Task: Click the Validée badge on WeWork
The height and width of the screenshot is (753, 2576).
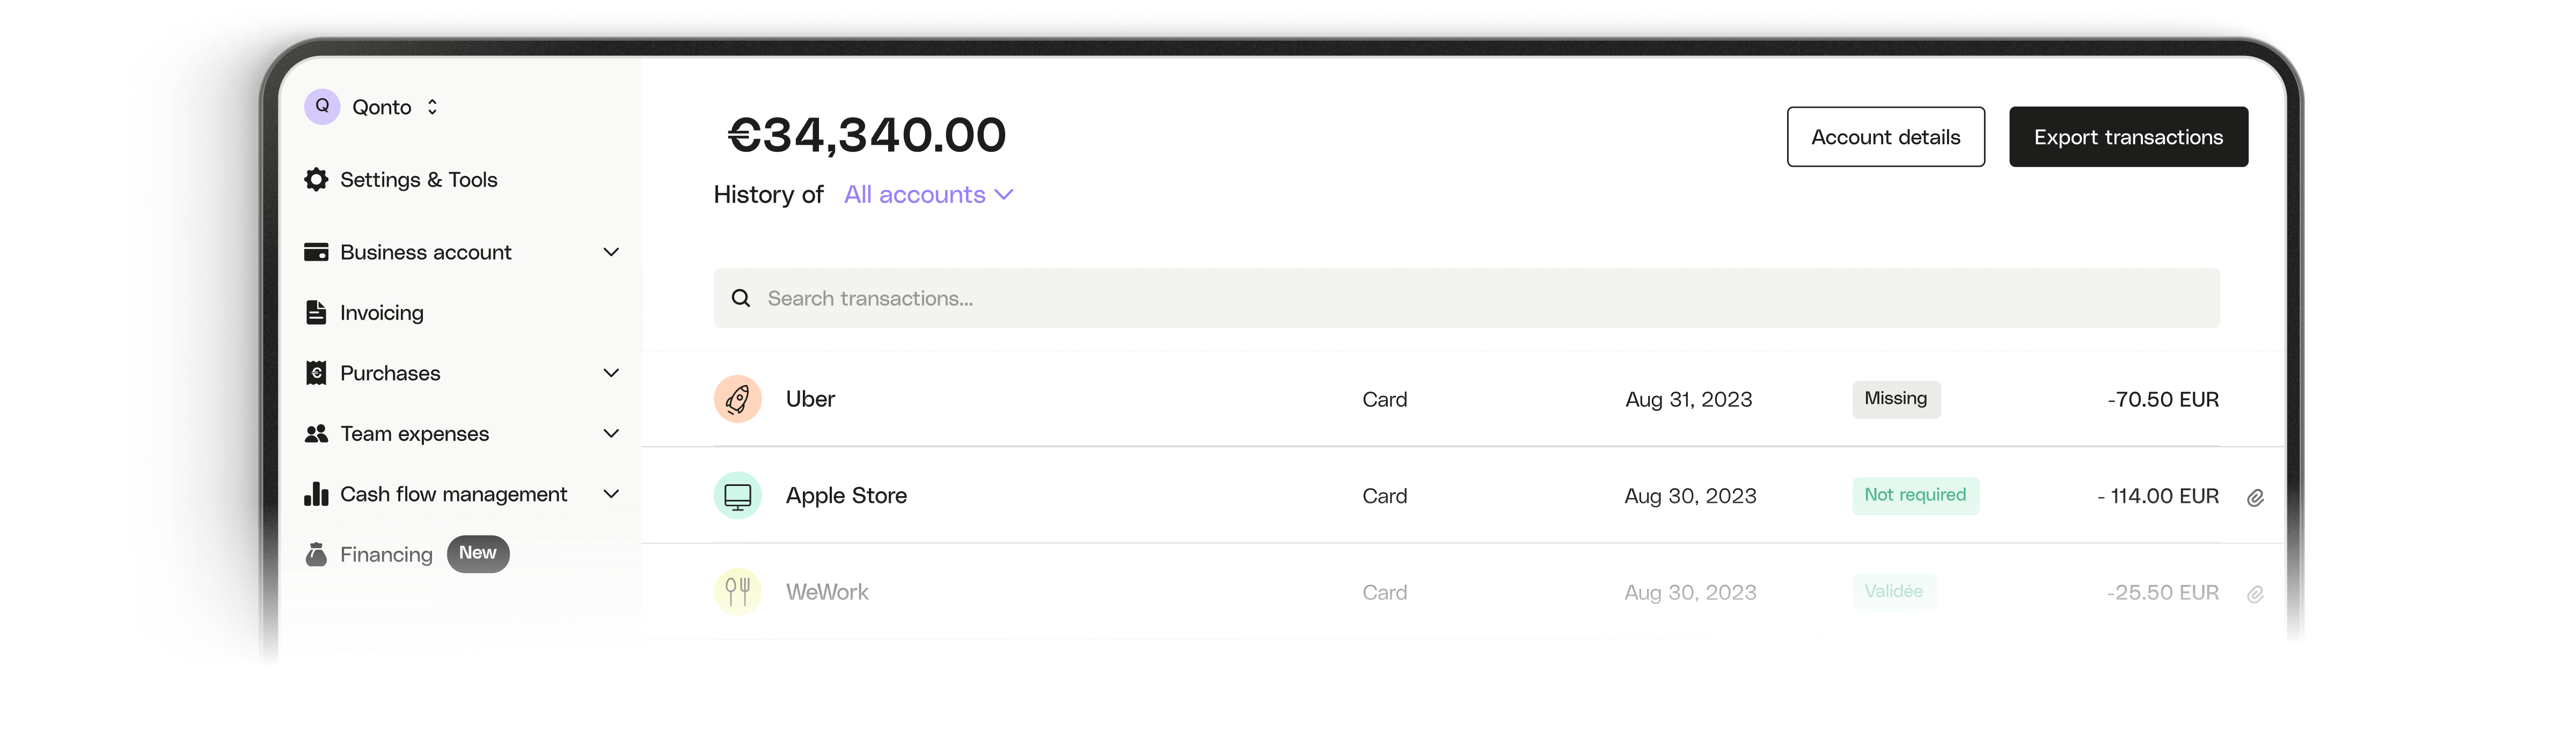Action: pyautogui.click(x=1895, y=592)
